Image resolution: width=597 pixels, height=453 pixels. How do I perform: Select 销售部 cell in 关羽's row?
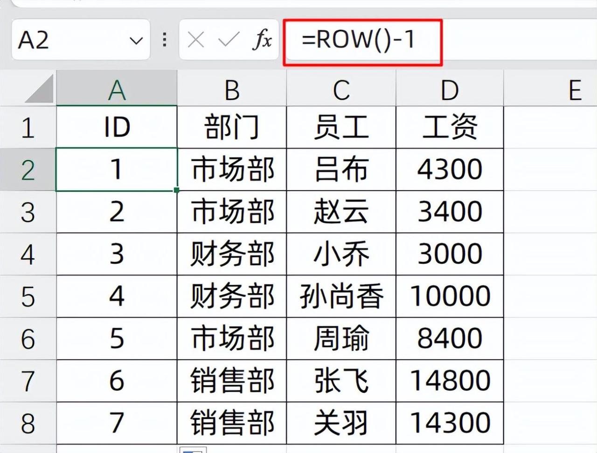tap(232, 423)
